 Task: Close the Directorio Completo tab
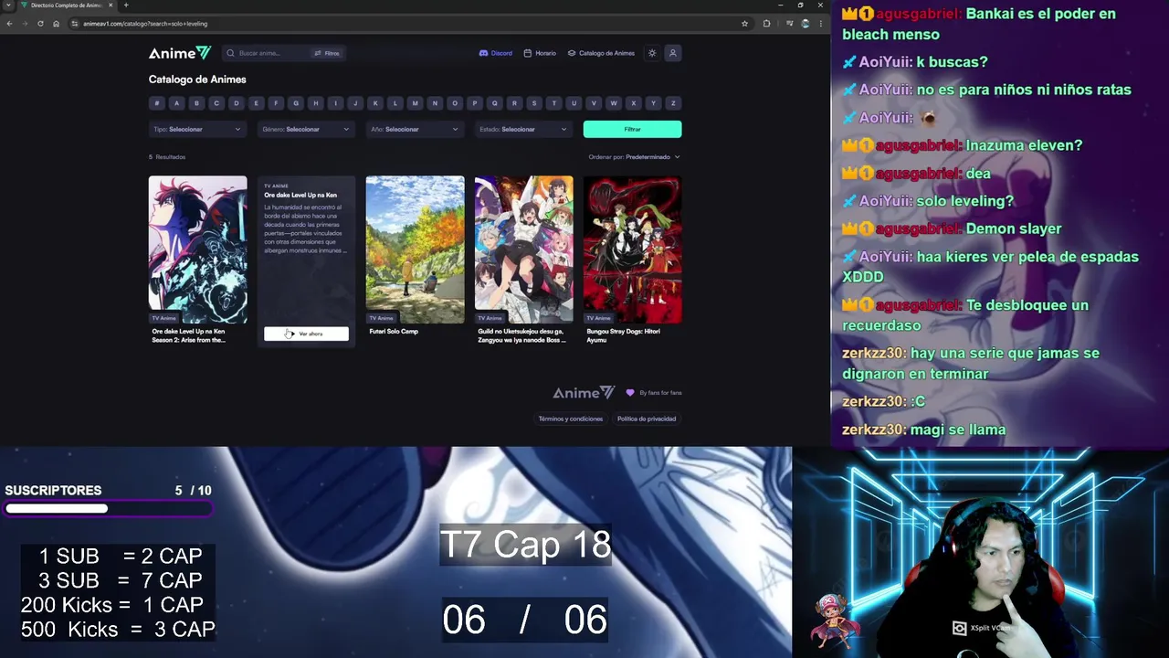pos(111,5)
